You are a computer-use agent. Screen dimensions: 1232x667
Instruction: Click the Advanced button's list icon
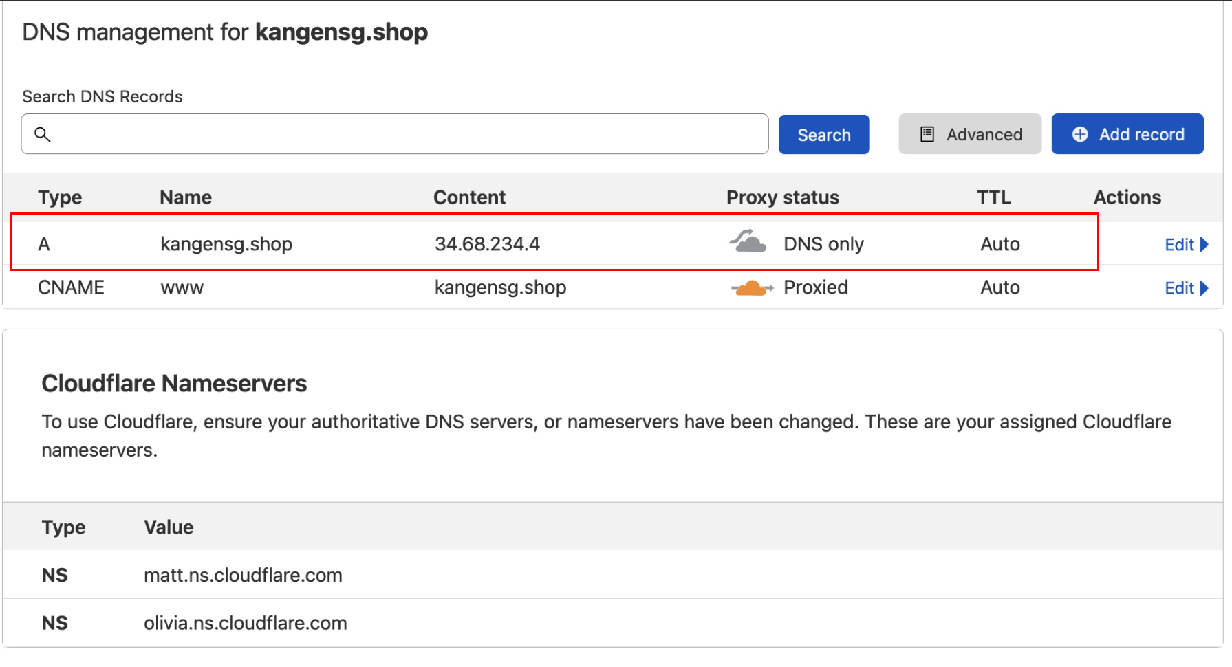[x=927, y=135]
